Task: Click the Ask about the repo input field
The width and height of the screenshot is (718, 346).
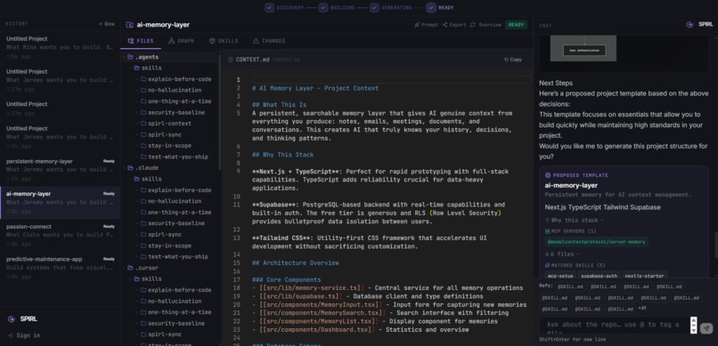Action: (x=615, y=325)
